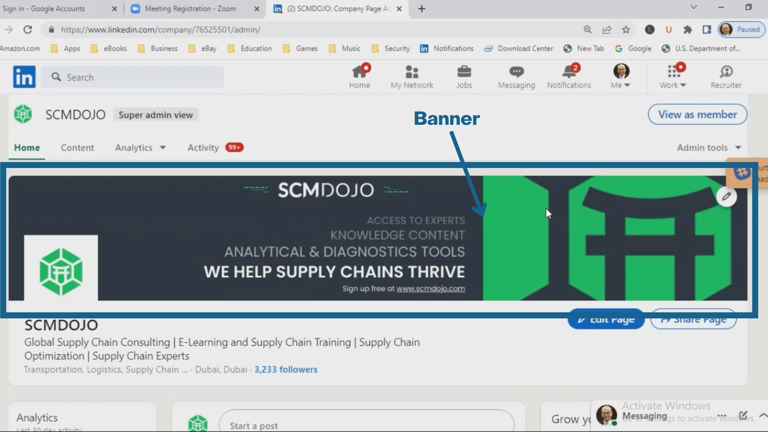Open the Apps bookmark folder
768x432 pixels.
pyautogui.click(x=66, y=48)
